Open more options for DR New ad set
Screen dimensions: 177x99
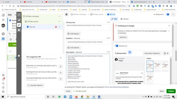(59, 21)
